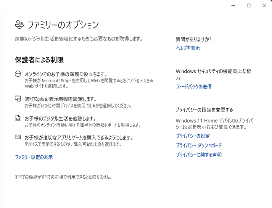The image size is (272, 208).
Task: Minimize the window
Action: click(233, 6)
